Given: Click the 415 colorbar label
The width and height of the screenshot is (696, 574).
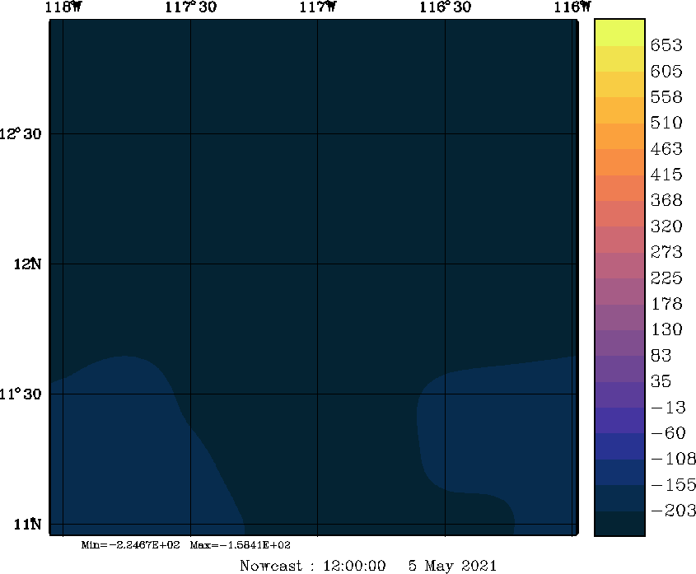Looking at the screenshot, I should [x=666, y=175].
